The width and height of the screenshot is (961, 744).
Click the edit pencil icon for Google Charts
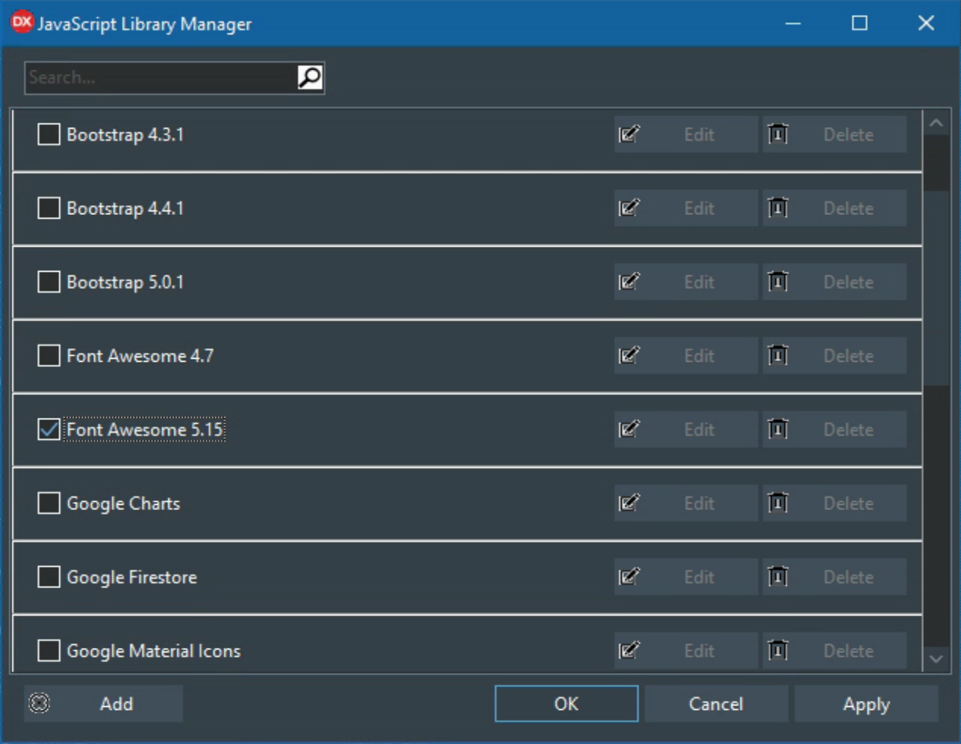629,503
